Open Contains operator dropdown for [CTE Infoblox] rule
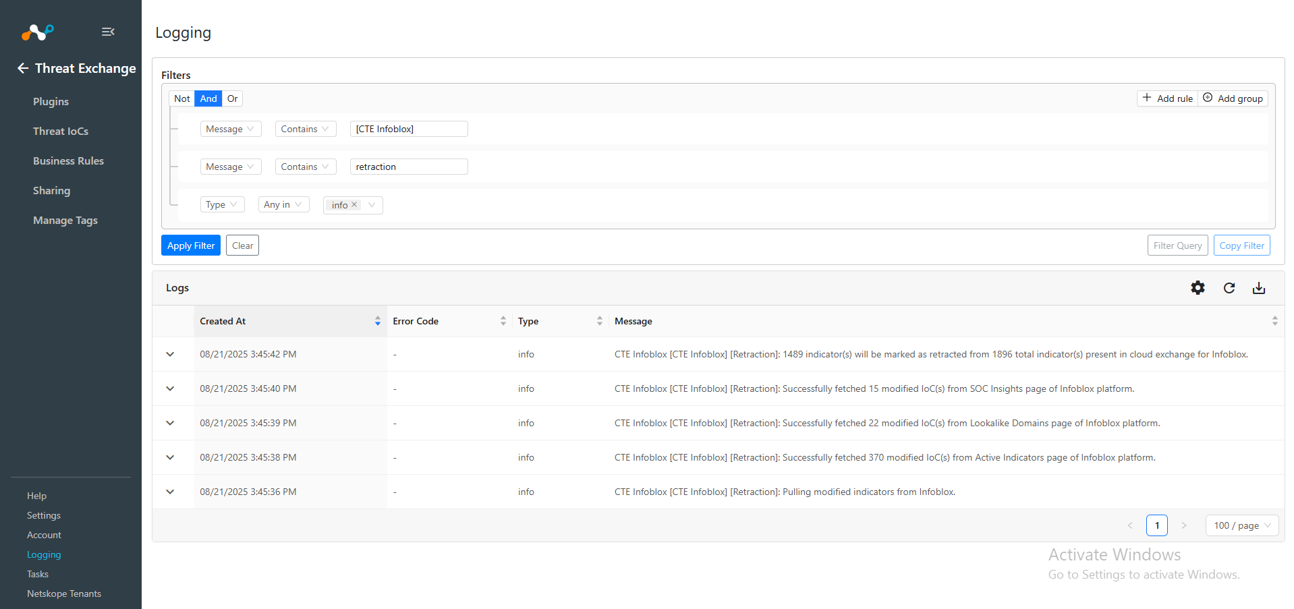The height and width of the screenshot is (609, 1294). (x=306, y=129)
